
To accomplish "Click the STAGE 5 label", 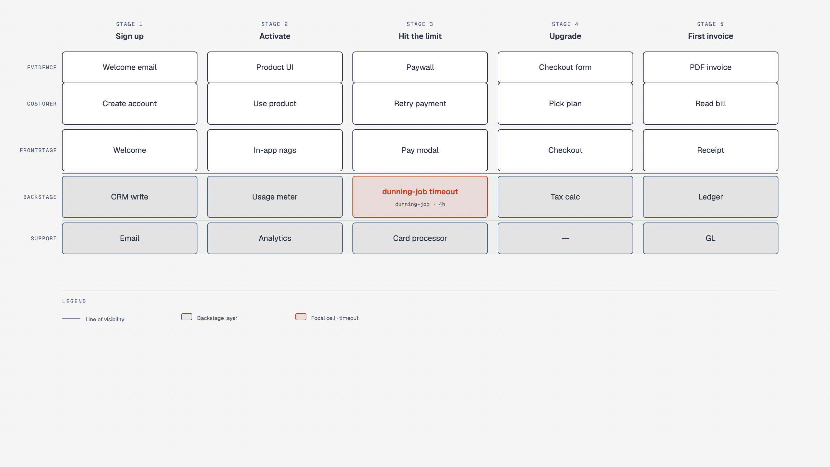I will click(x=711, y=24).
